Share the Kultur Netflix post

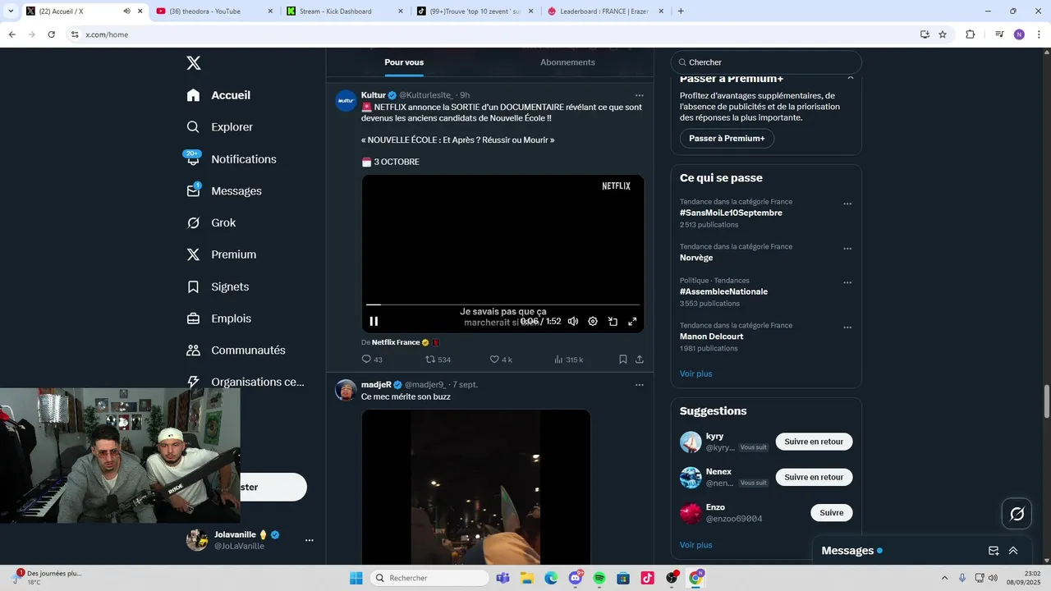click(x=640, y=360)
